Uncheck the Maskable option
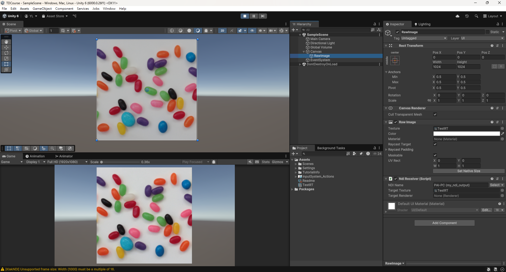This screenshot has height=272, width=506. point(435,155)
